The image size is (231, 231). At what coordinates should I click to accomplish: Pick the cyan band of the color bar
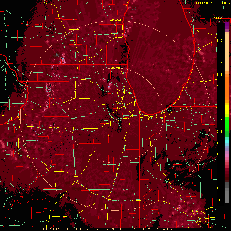point(227,141)
